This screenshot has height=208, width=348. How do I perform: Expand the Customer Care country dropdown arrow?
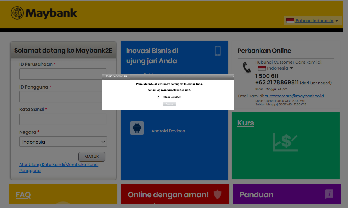pos(291,68)
